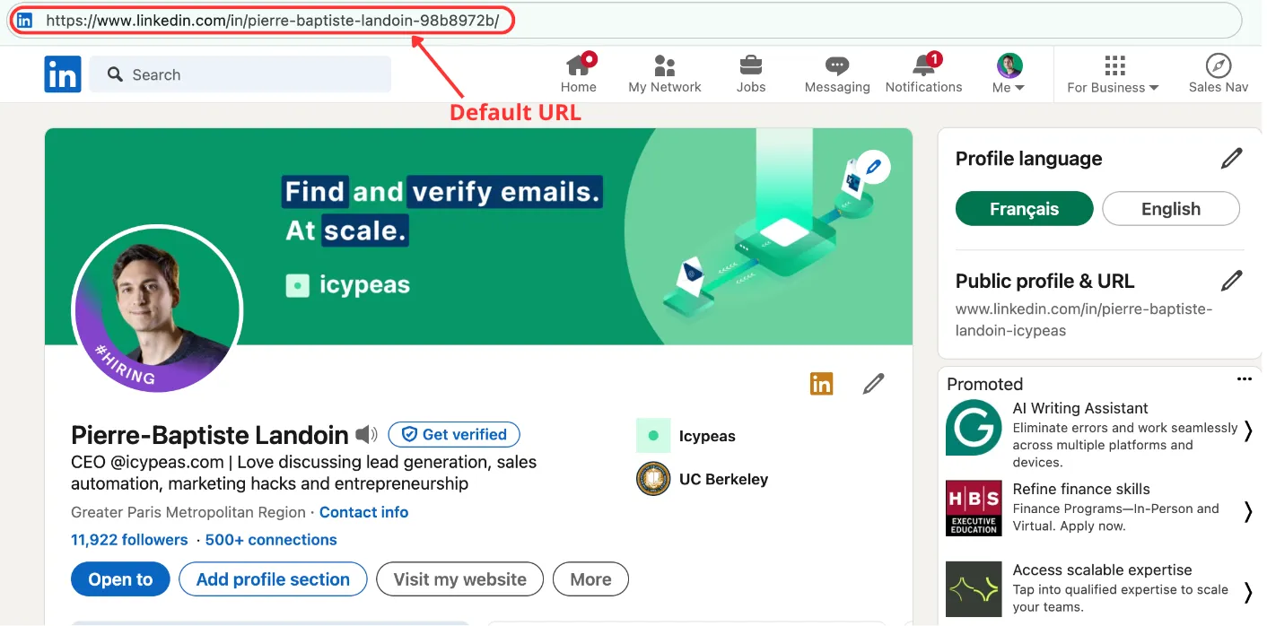Click Visit my website button
Image resolution: width=1267 pixels, height=626 pixels.
tap(459, 579)
